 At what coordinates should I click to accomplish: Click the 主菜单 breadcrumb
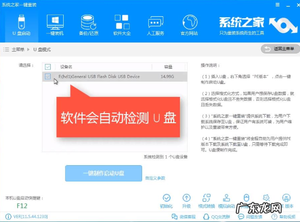click(18, 50)
